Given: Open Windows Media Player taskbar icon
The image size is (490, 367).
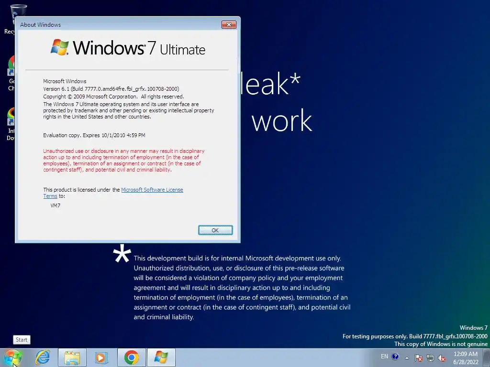Looking at the screenshot, I should [x=101, y=357].
